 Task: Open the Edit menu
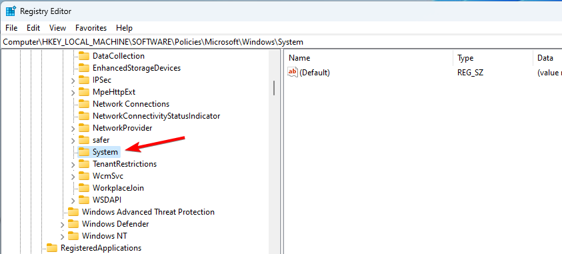[x=33, y=28]
